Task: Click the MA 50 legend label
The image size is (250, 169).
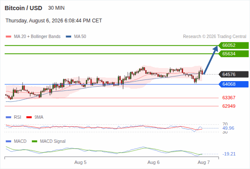Action: [x=80, y=37]
